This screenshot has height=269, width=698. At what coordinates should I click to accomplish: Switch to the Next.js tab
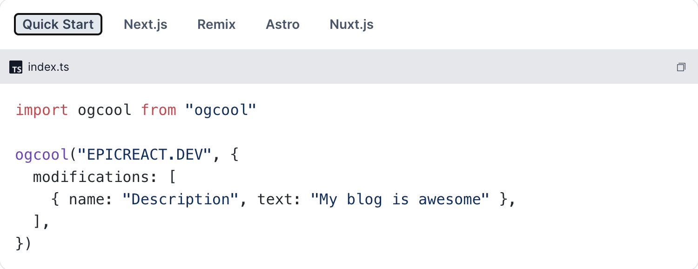click(146, 24)
